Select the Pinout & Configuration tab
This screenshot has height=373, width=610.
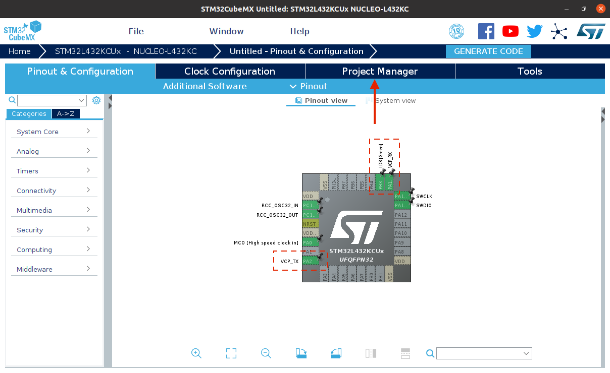point(80,71)
